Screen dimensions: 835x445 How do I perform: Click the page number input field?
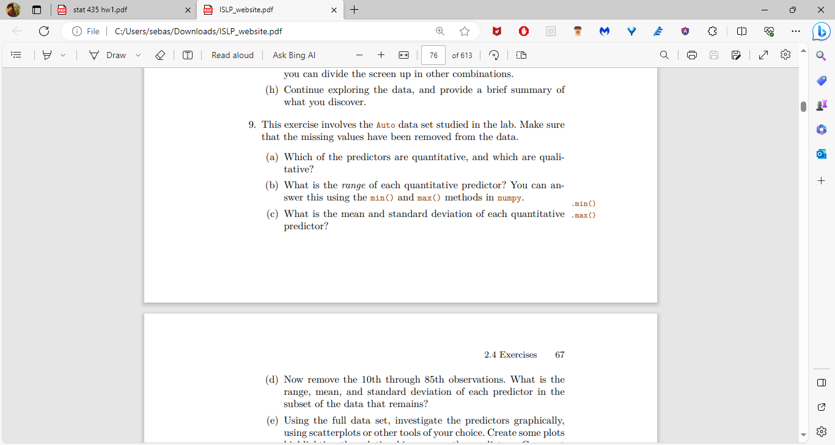pos(433,55)
